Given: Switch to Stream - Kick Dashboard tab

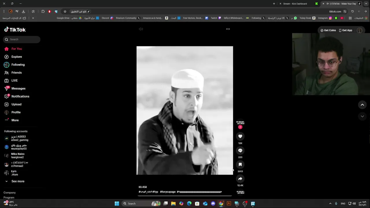Looking at the screenshot, I should tap(298, 4).
